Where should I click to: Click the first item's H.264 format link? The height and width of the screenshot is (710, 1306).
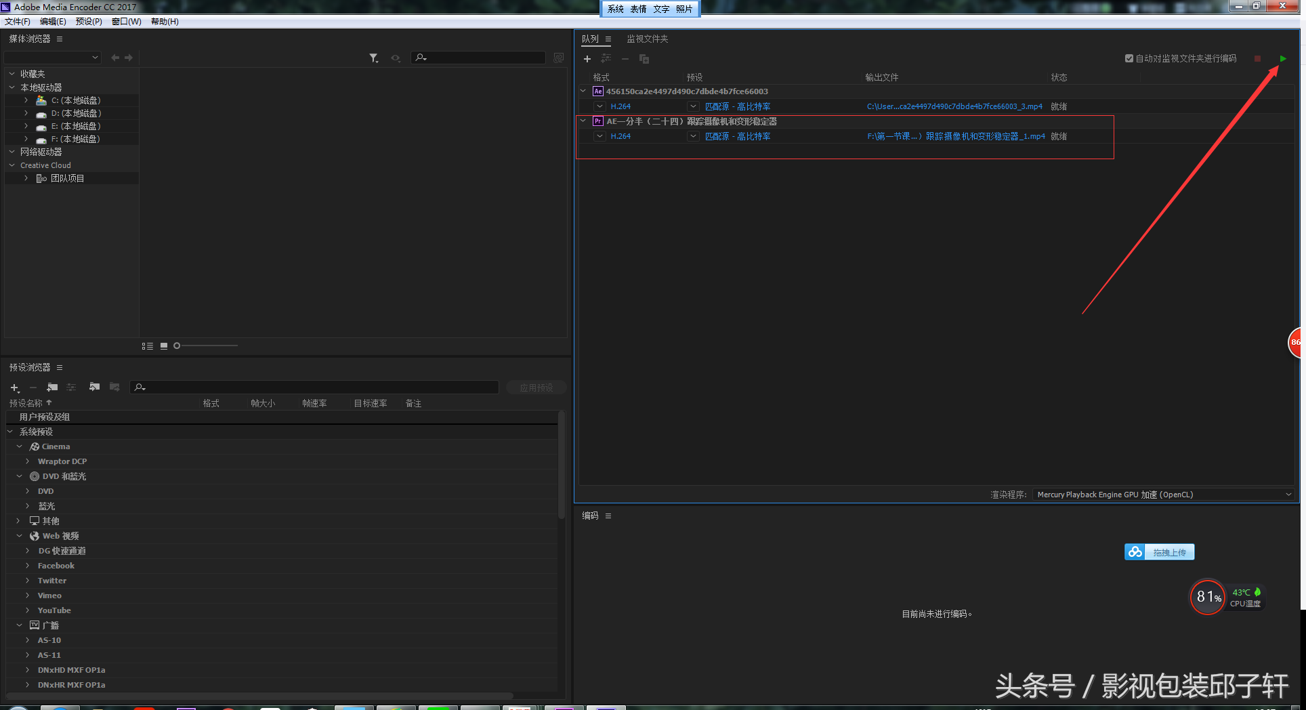coord(620,106)
